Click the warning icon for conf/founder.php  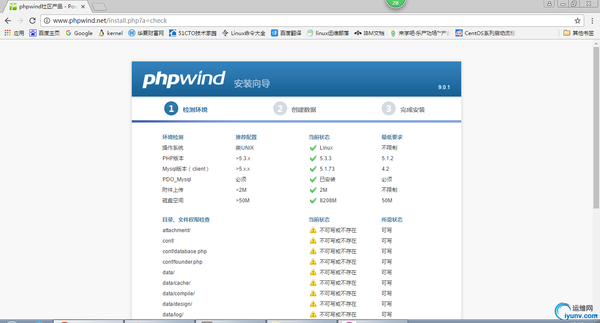coord(313,262)
